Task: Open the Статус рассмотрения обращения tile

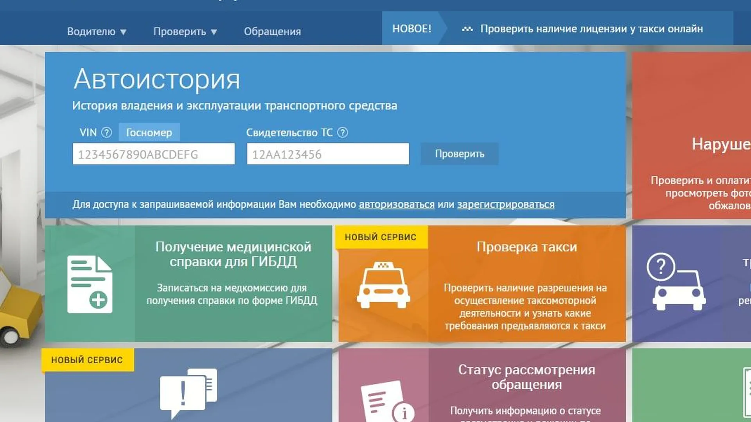Action: (x=526, y=377)
